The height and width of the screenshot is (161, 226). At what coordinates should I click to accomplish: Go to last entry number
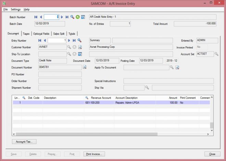pos(74,41)
